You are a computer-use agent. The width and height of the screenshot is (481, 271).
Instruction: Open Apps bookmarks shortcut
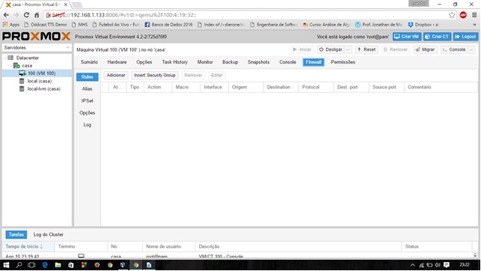pyautogui.click(x=10, y=24)
